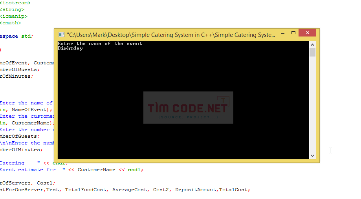Click the 'Enter the name of the event' prompt
The image size is (361, 199).
pos(100,44)
